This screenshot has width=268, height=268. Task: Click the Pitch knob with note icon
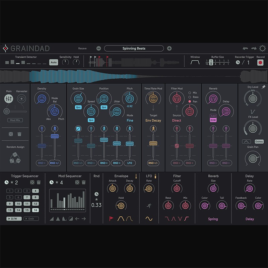pyautogui.click(x=130, y=98)
